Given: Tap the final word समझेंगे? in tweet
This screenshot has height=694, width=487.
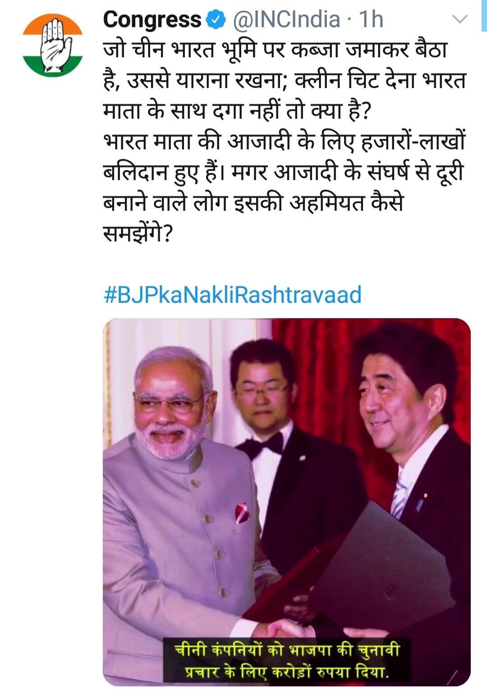Looking at the screenshot, I should [138, 233].
